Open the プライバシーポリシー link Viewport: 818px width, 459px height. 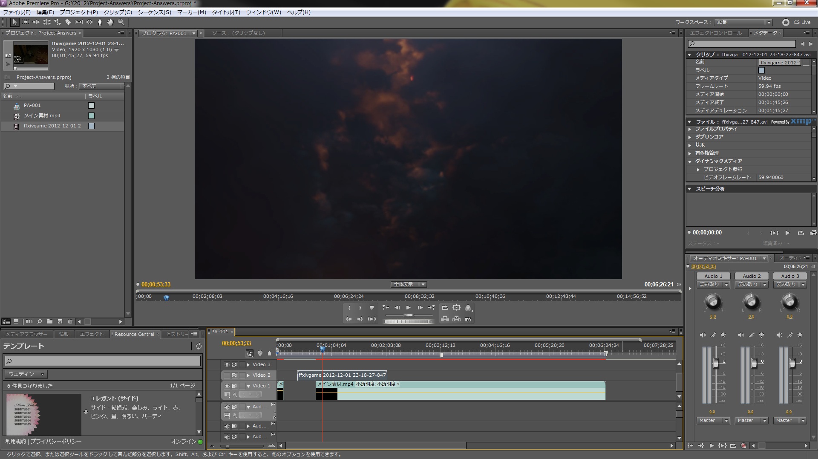coord(56,442)
